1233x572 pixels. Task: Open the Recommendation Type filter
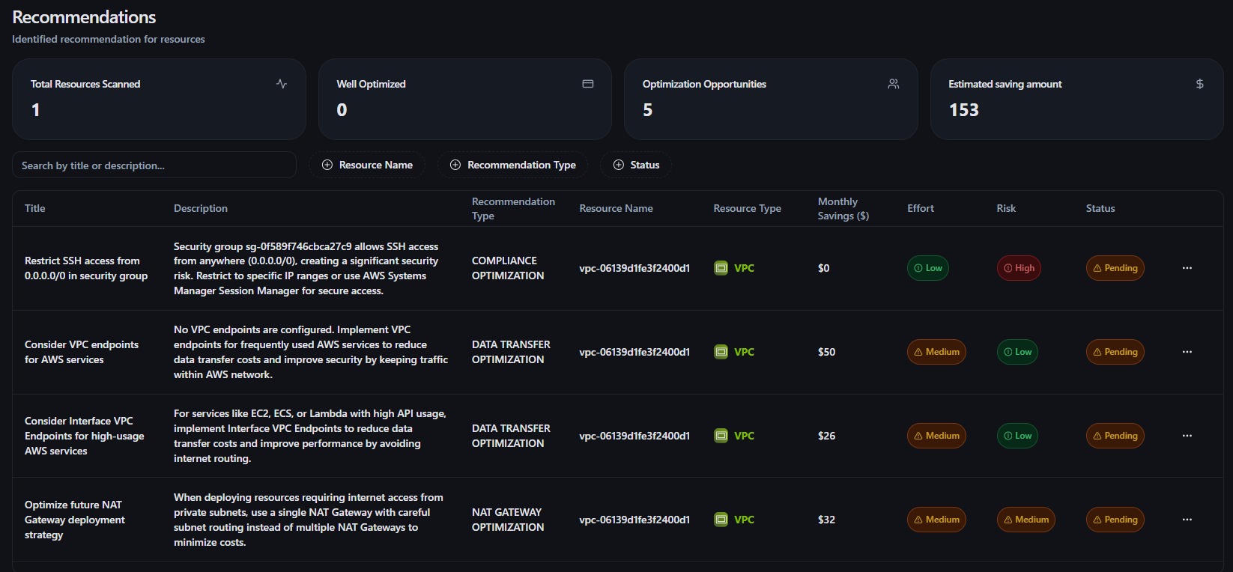point(513,165)
